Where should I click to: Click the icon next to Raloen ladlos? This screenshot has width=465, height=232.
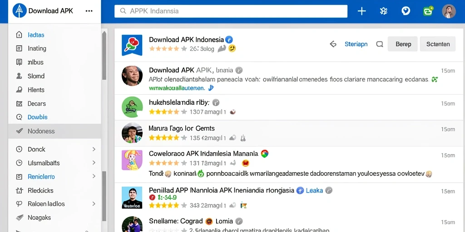pyautogui.click(x=19, y=204)
